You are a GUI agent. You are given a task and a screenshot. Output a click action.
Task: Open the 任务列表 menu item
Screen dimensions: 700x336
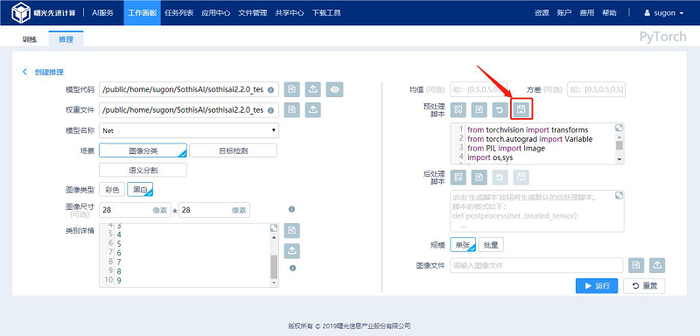click(x=179, y=13)
